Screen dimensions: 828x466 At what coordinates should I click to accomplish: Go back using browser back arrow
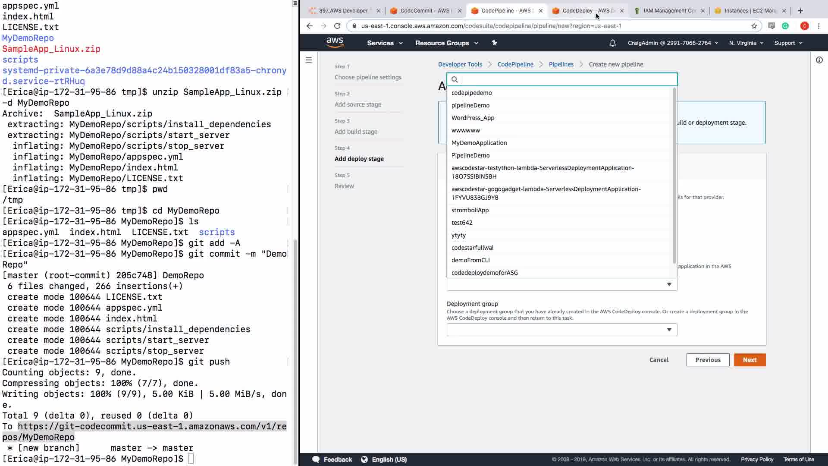(309, 26)
